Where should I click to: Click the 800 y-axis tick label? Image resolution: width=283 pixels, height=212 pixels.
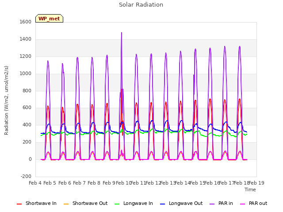(x=27, y=91)
